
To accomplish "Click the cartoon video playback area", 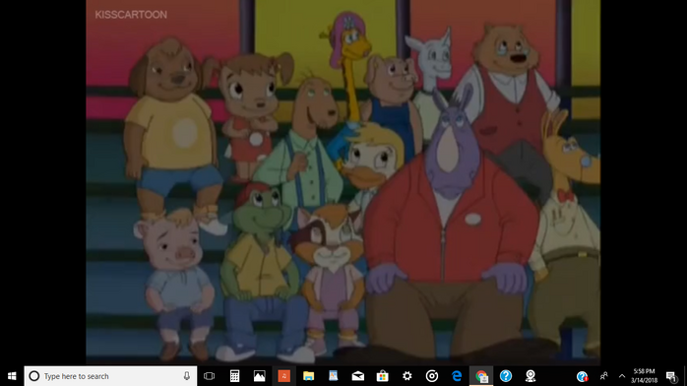I will point(343,182).
